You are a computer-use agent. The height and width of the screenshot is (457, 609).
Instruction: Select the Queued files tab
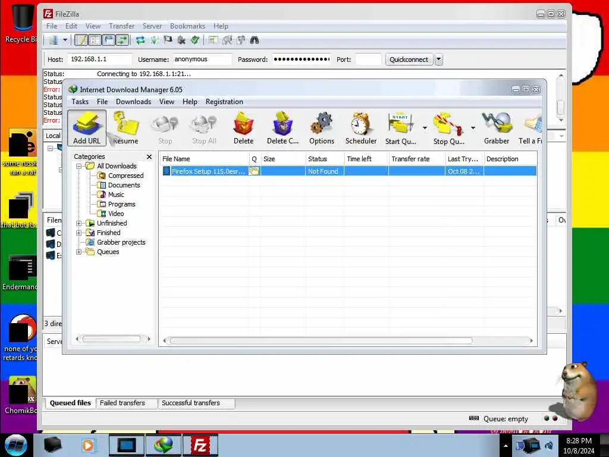pyautogui.click(x=70, y=403)
